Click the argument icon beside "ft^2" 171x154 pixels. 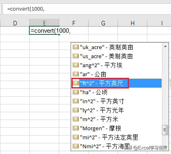tap(76, 83)
